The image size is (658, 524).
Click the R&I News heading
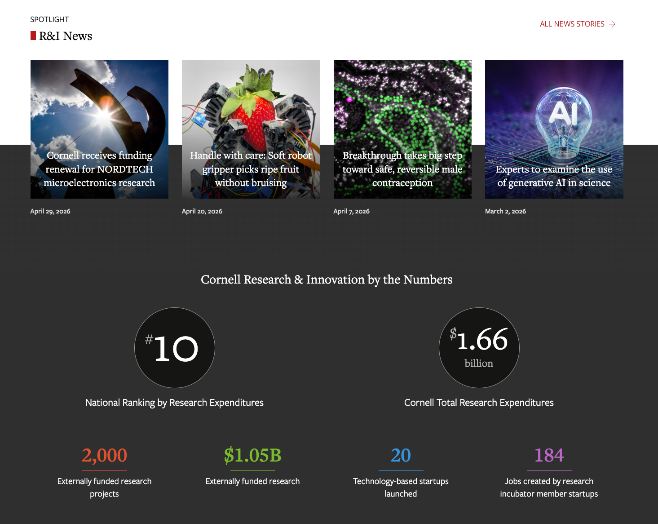tap(66, 36)
